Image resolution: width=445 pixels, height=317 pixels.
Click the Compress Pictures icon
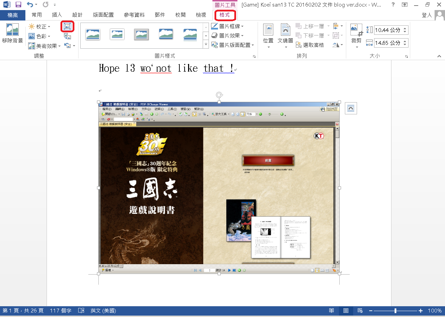[67, 26]
